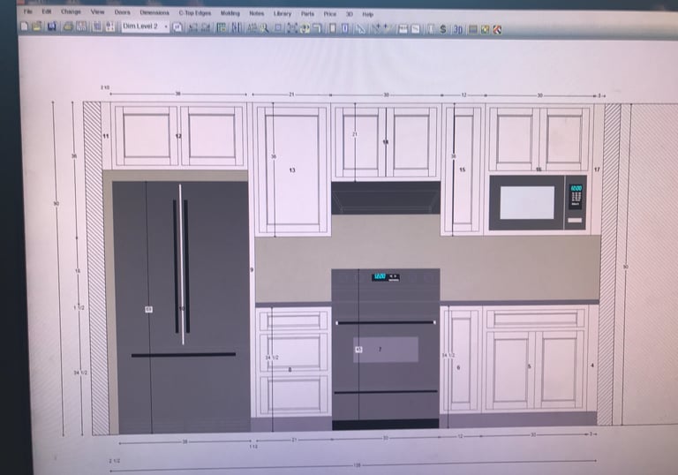This screenshot has width=678, height=475.
Task: Open the View menu
Action: (97, 11)
